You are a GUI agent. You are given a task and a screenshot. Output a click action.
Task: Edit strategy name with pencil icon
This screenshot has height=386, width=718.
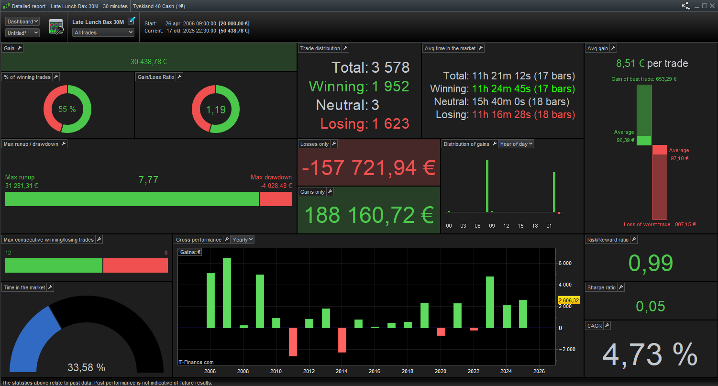click(132, 21)
